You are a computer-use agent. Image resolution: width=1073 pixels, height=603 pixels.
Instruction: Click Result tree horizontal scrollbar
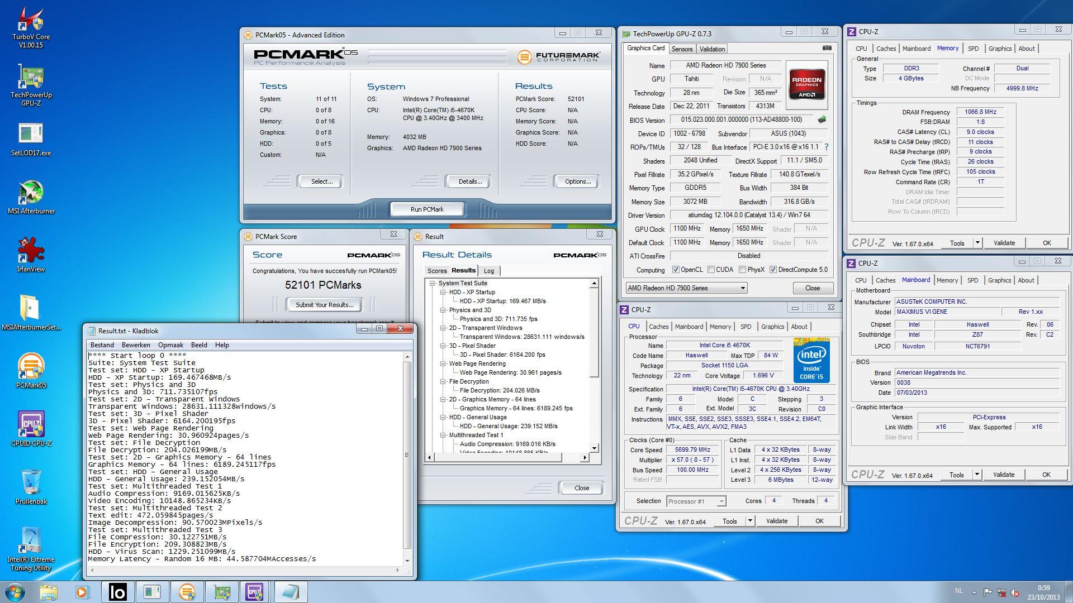(507, 458)
